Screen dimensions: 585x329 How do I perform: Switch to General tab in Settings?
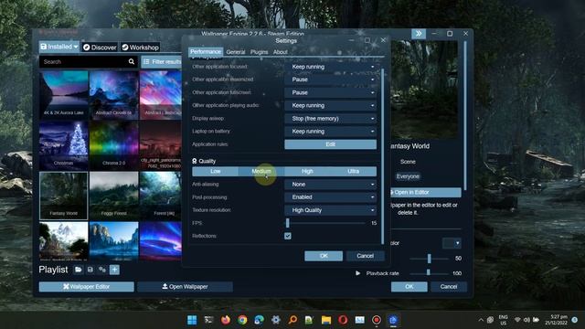coord(236,52)
